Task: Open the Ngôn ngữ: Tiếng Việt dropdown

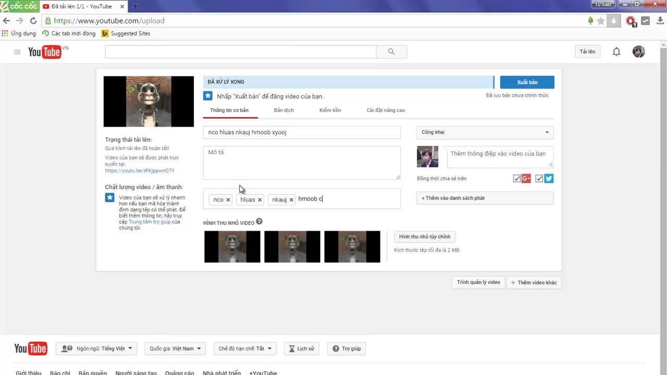Action: [97, 348]
